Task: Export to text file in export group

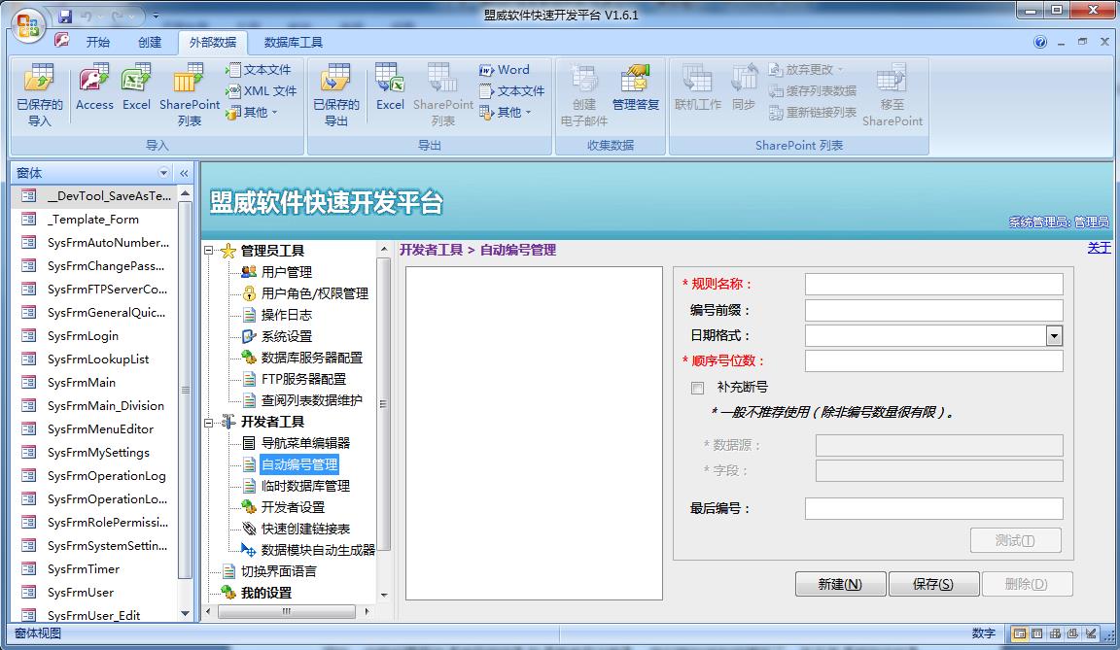Action: tap(511, 90)
